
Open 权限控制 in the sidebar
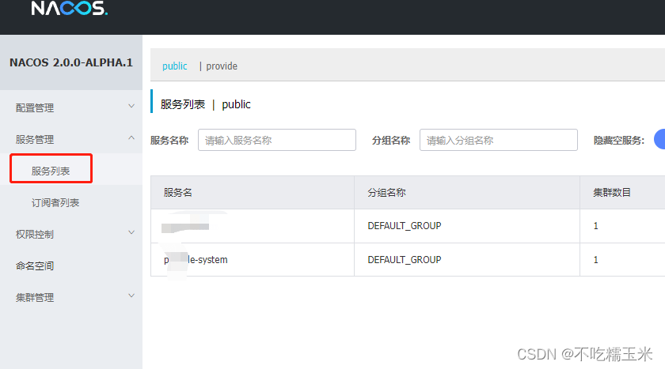[x=35, y=234]
